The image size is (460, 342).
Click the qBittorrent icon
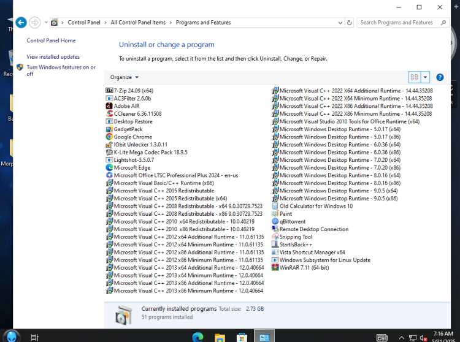coord(275,221)
